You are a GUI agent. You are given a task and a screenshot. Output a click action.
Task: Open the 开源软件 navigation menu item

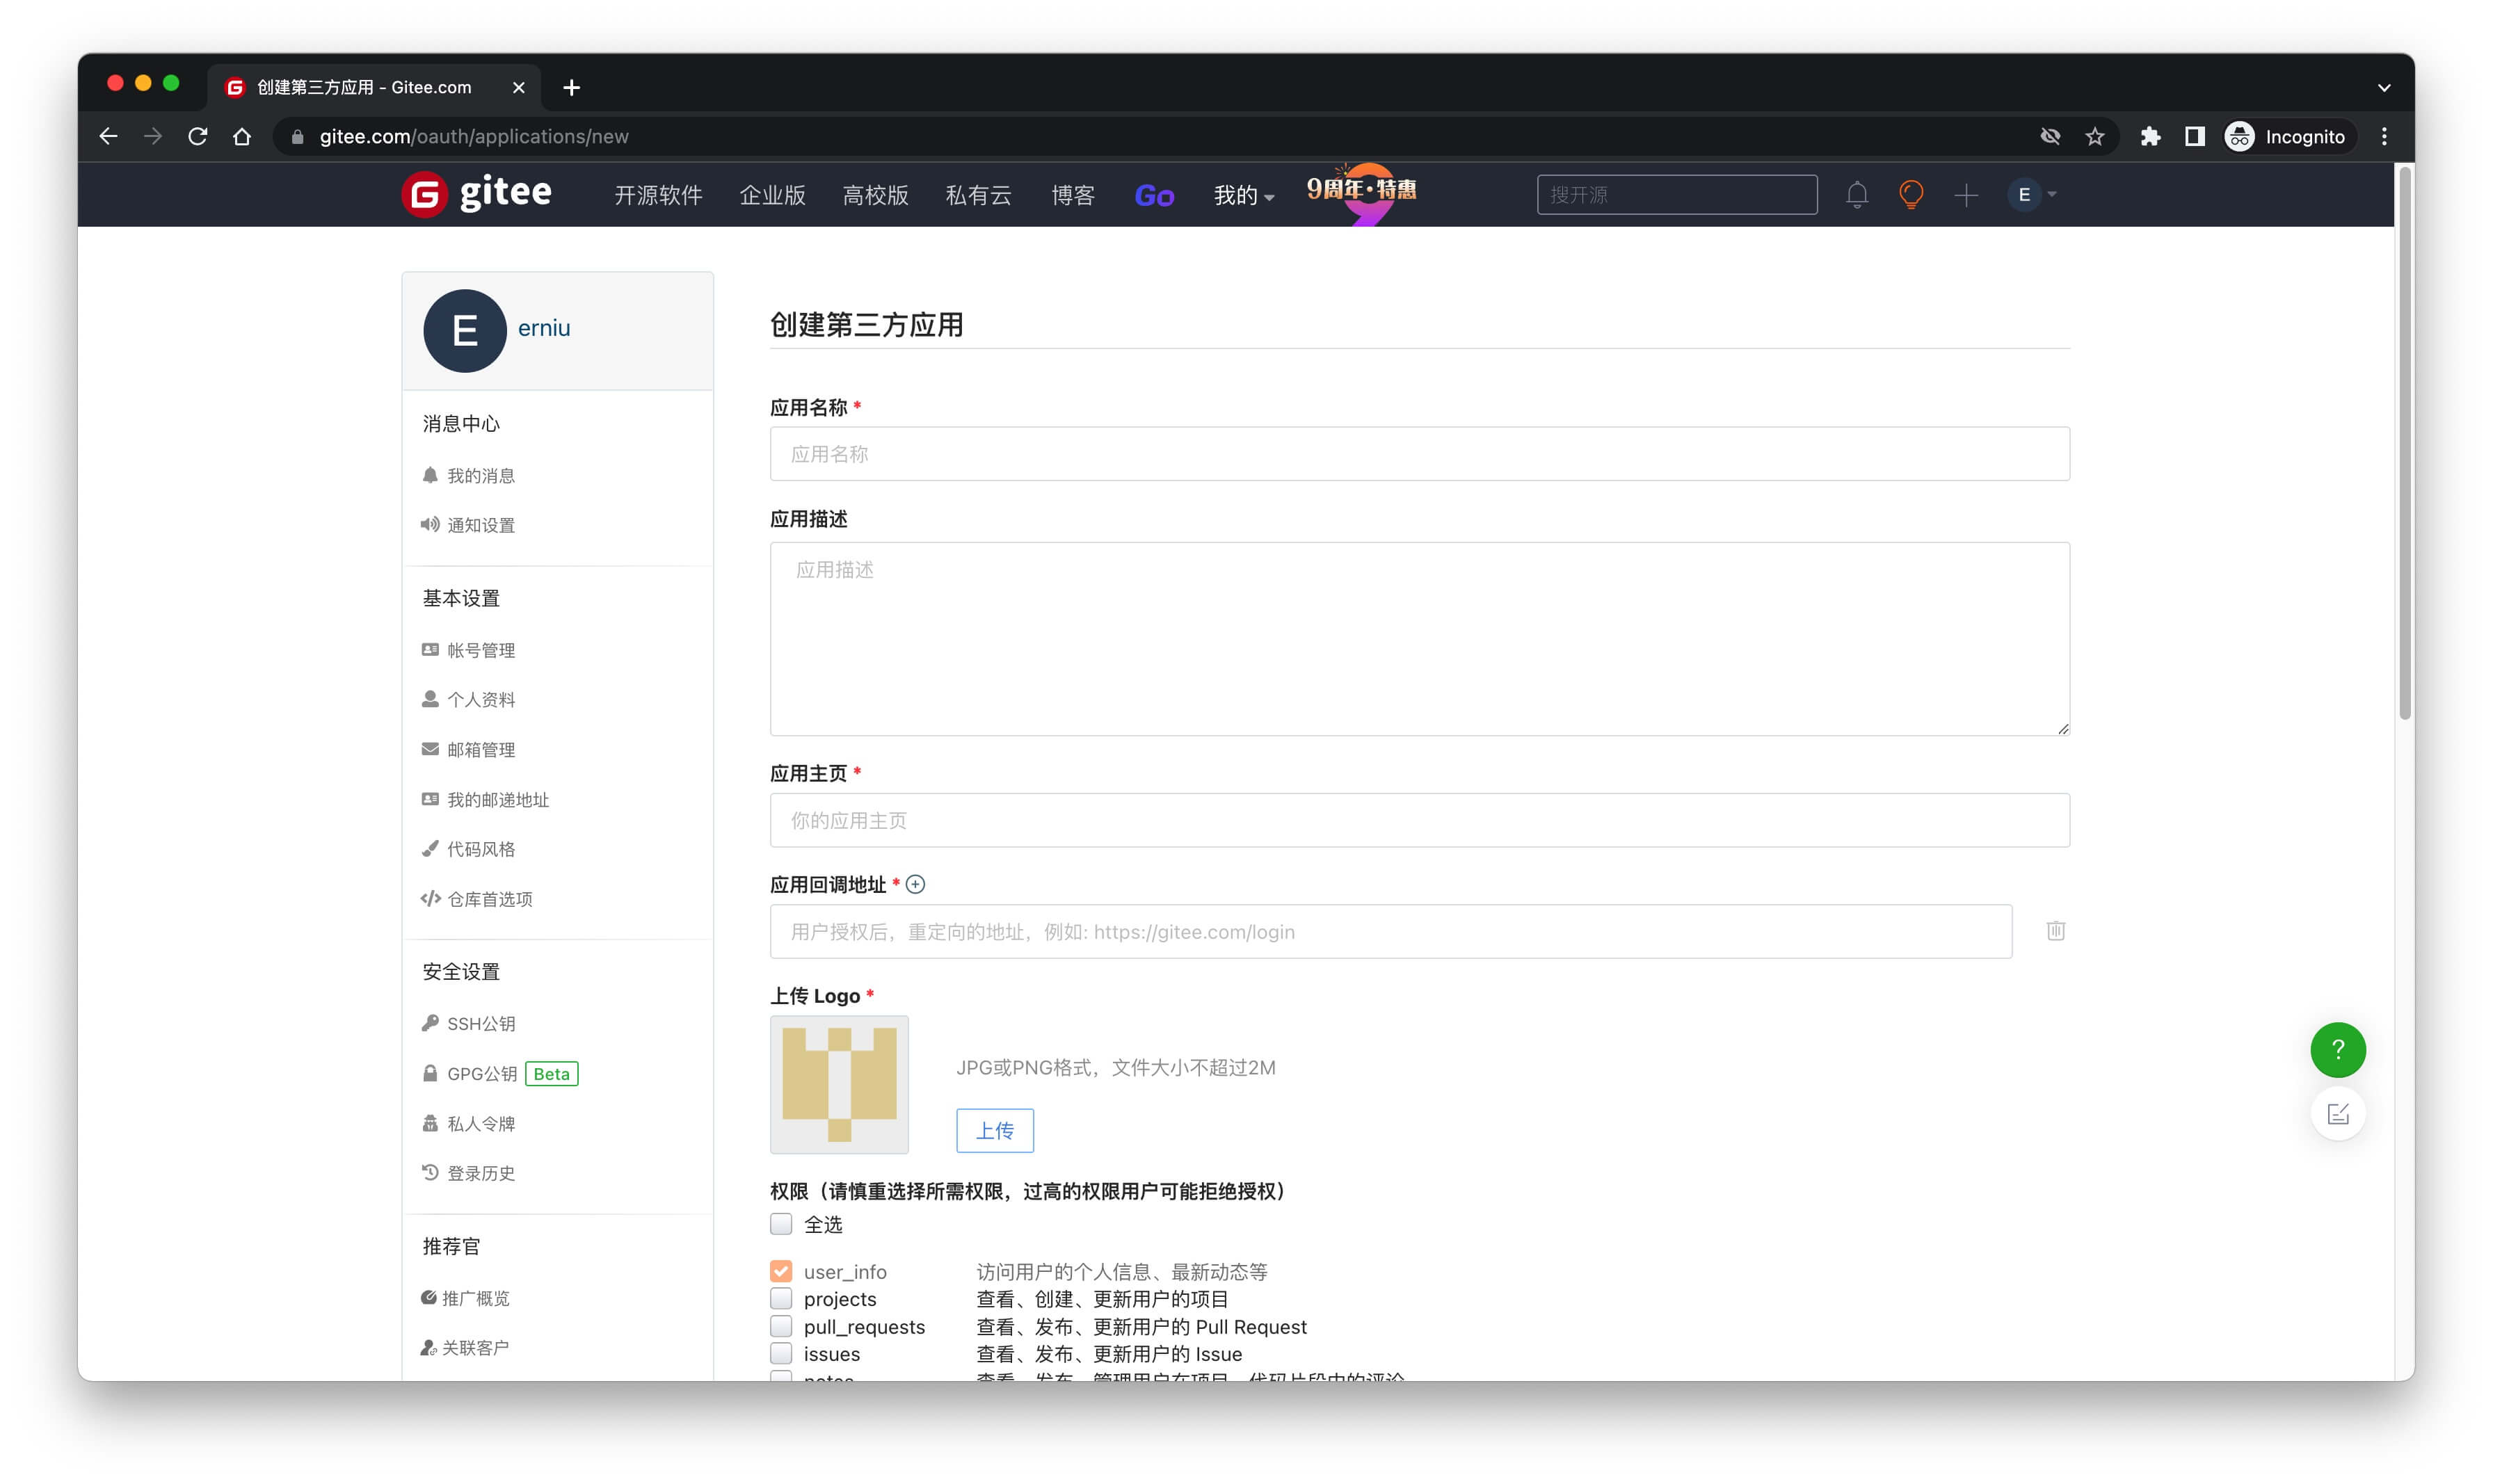tap(658, 195)
